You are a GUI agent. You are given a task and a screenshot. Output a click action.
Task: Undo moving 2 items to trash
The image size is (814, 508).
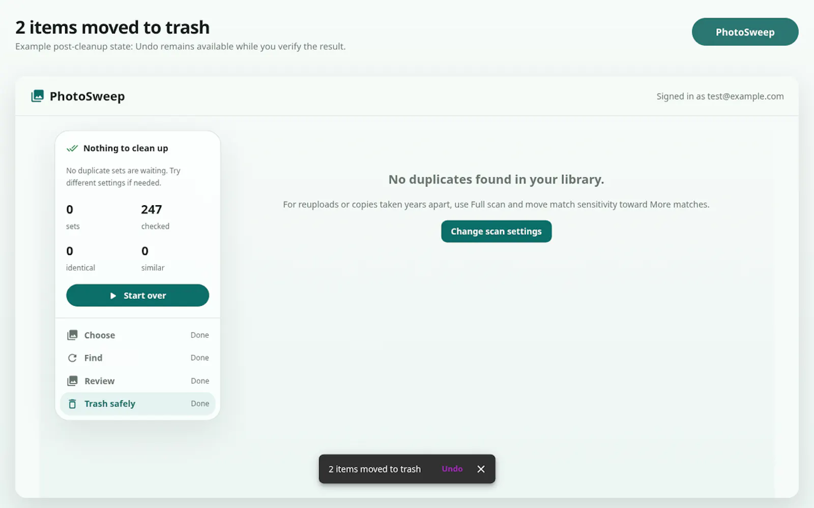(x=452, y=469)
